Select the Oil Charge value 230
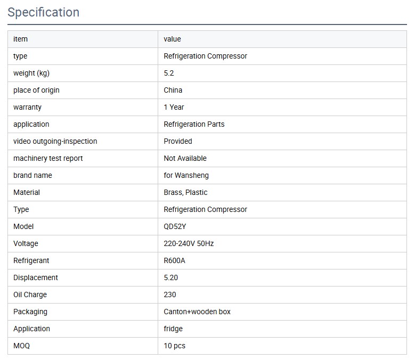 point(169,294)
